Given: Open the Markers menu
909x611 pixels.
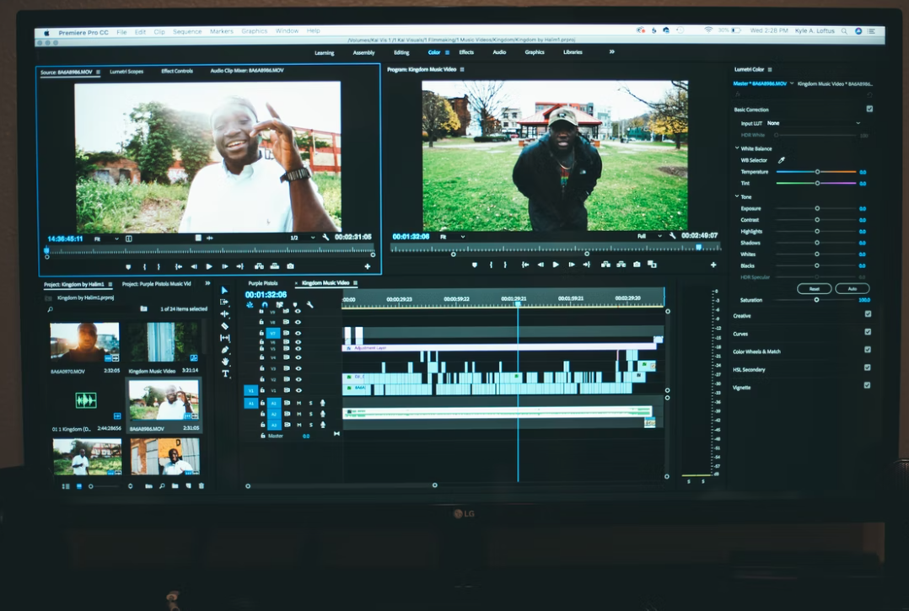Looking at the screenshot, I should 222,31.
